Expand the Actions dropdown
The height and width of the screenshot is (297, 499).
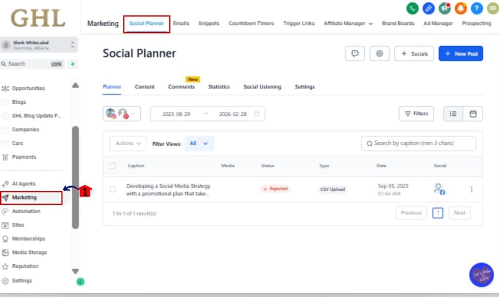(128, 144)
